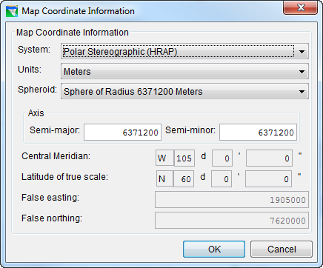The width and height of the screenshot is (323, 268).
Task: Click the Units label text
Action: (x=30, y=70)
